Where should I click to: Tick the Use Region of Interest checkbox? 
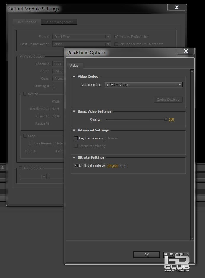(31, 143)
